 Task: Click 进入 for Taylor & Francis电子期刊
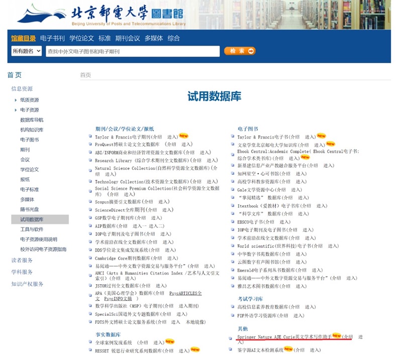coord(172,137)
